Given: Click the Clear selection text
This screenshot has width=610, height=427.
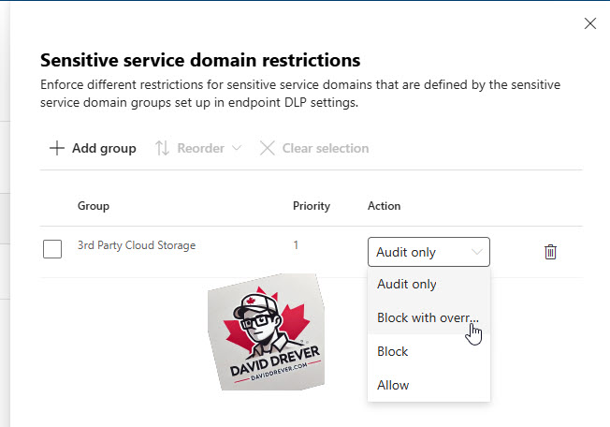Looking at the screenshot, I should tap(326, 148).
